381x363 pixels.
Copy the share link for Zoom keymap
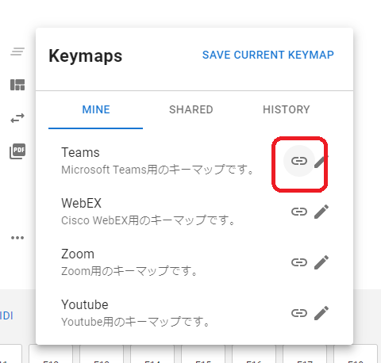coord(299,262)
